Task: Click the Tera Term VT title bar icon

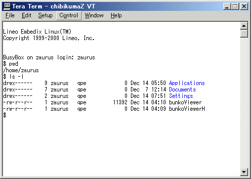Action: coord(7,6)
